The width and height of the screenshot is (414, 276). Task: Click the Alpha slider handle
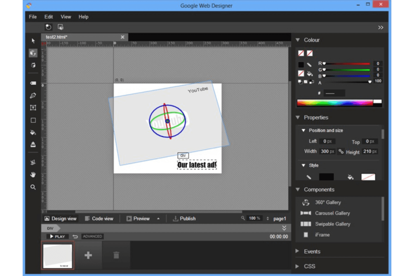(370, 82)
